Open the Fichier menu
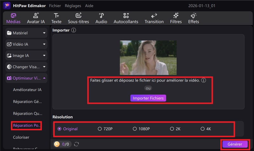The image size is (254, 151). click(x=55, y=6)
